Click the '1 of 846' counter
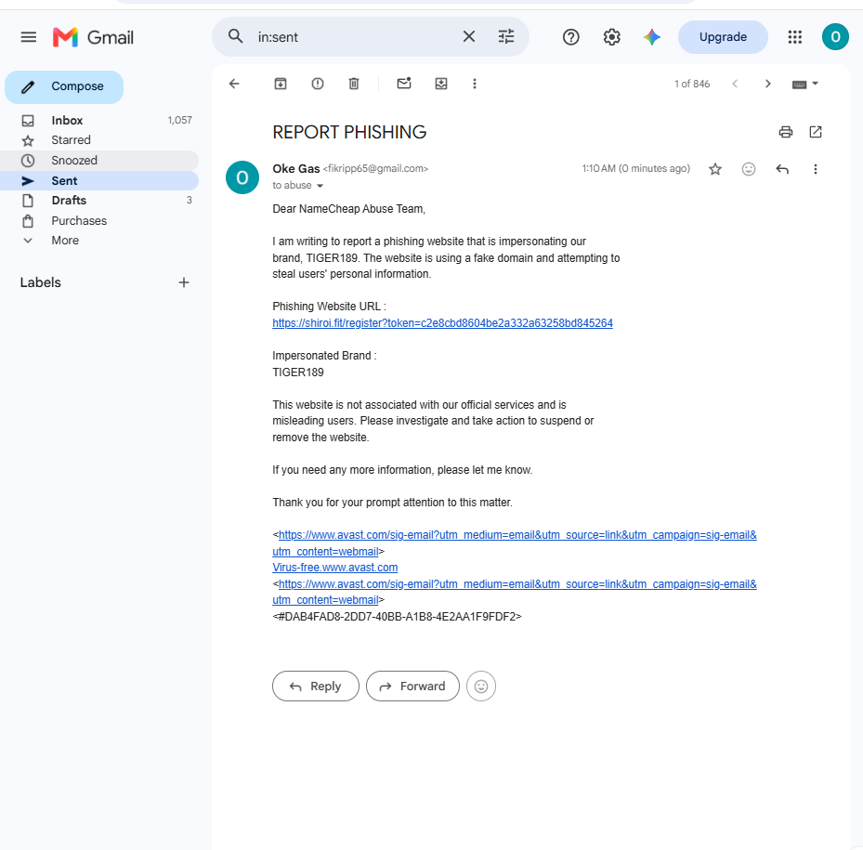 coord(692,84)
